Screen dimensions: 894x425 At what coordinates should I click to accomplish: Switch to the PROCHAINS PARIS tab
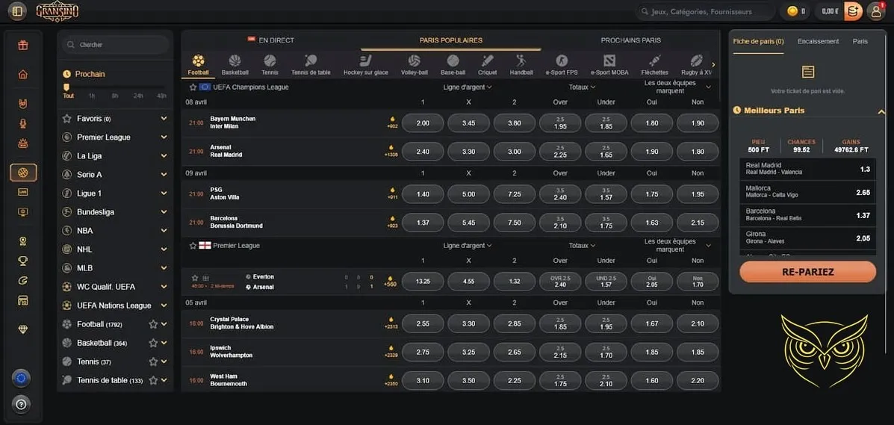tap(630, 40)
